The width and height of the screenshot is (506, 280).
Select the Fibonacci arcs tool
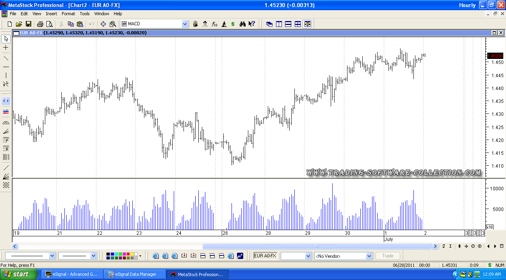coord(6,123)
